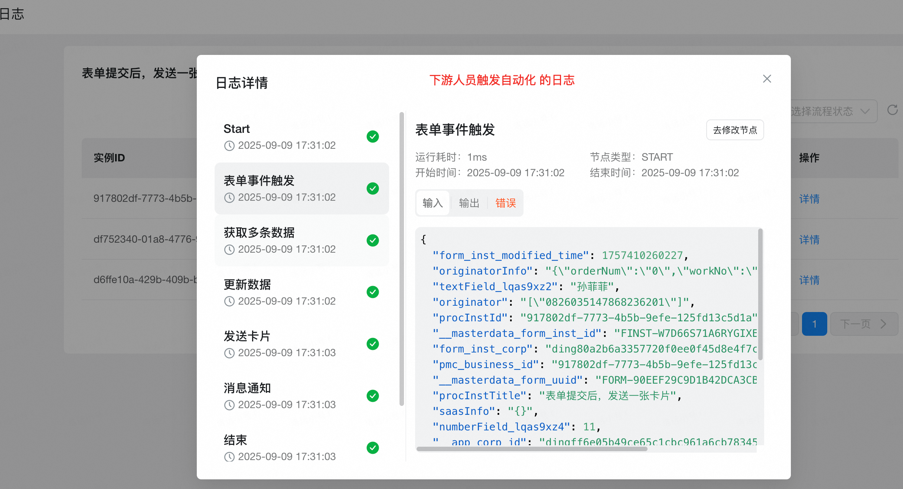This screenshot has height=489, width=903.
Task: Switch to the 错误 tab
Action: [505, 203]
